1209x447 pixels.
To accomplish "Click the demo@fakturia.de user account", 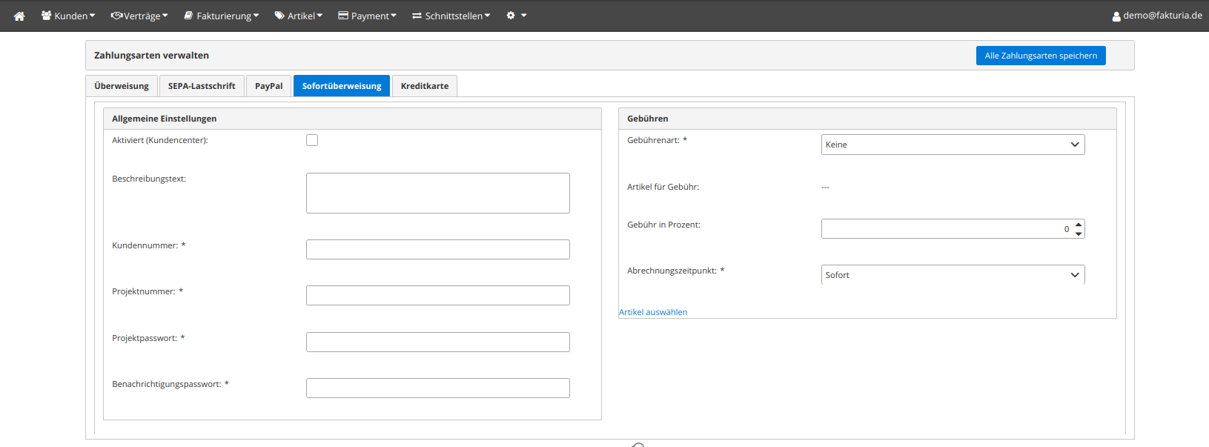I will coord(1157,16).
